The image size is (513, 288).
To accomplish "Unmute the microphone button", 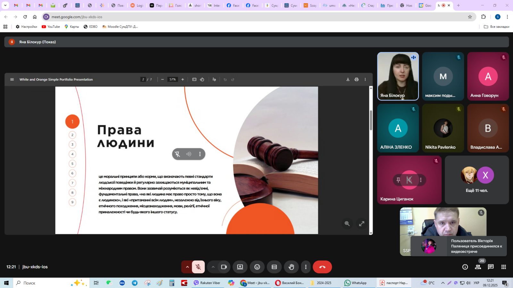I will (x=198, y=267).
